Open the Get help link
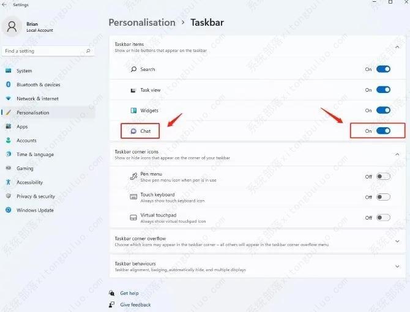 pyautogui.click(x=129, y=293)
